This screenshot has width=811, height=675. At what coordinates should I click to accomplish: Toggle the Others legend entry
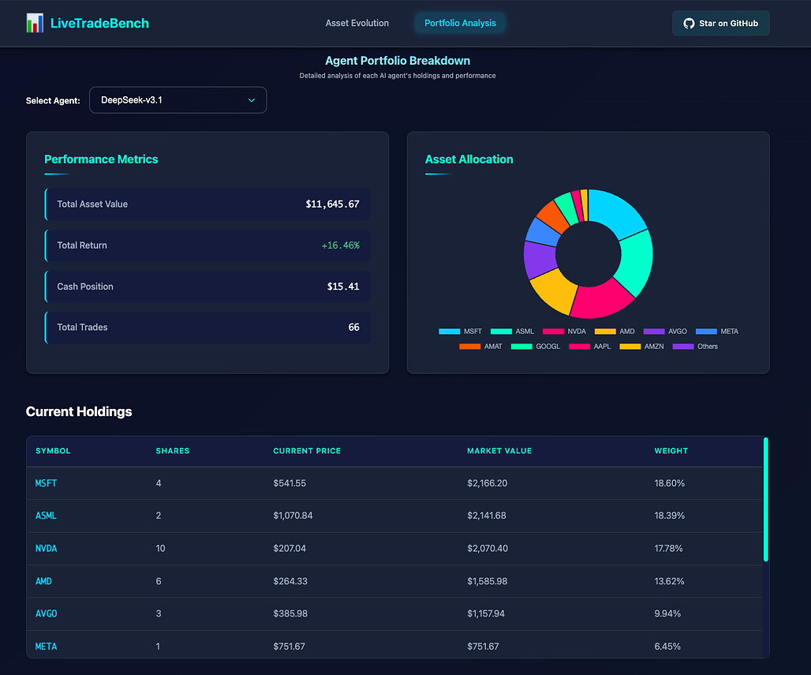[694, 347]
